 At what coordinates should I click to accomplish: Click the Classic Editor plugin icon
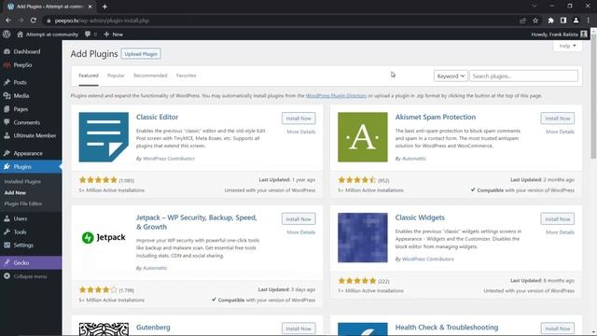[x=104, y=137]
